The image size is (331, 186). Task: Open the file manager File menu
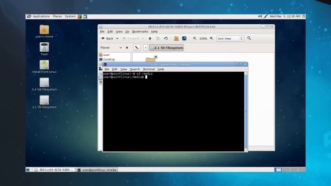point(102,32)
